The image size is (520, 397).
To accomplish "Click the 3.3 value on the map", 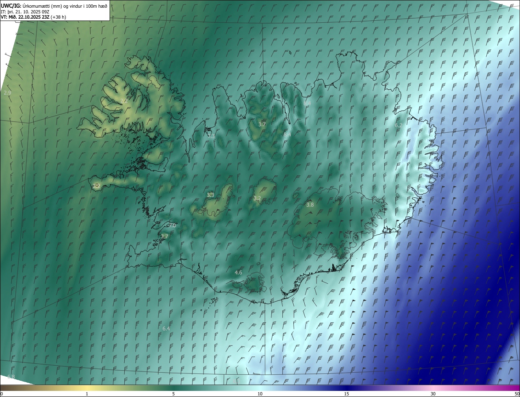I will 210,195.
